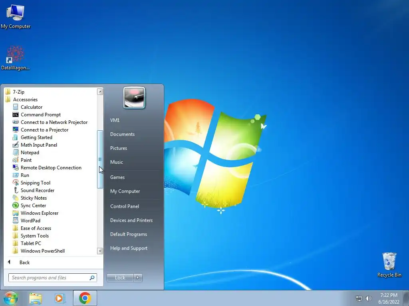This screenshot has height=306, width=409.
Task: Open the Run dialog entry
Action: coord(25,175)
